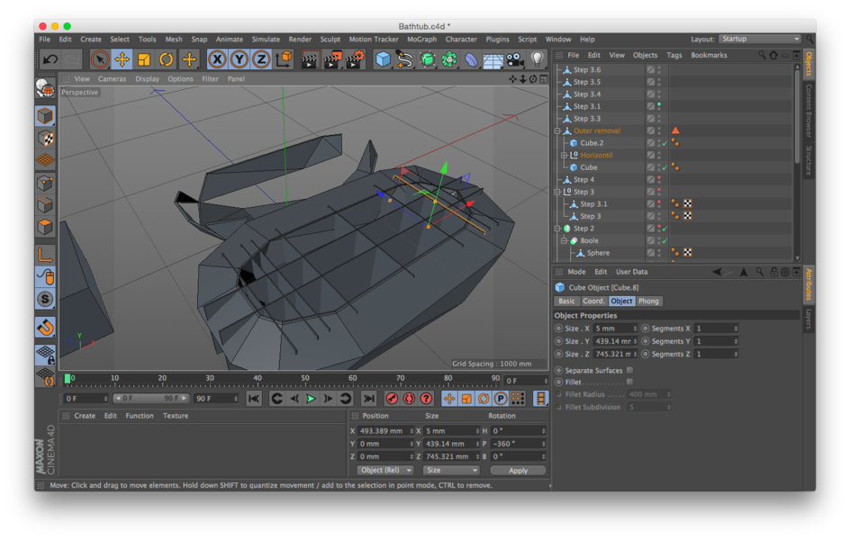Collapse the Step 3 group

click(557, 192)
